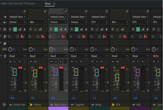Turn off effects power on Bell track

coord(138,29)
